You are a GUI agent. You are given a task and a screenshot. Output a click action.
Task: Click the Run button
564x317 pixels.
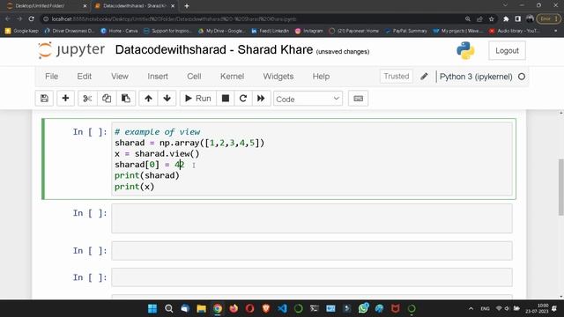pos(197,99)
